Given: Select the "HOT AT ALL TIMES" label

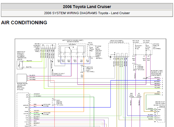Looking at the screenshot, I should pos(90,44).
